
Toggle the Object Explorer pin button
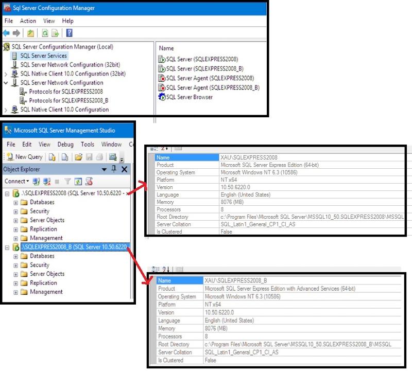(114, 170)
